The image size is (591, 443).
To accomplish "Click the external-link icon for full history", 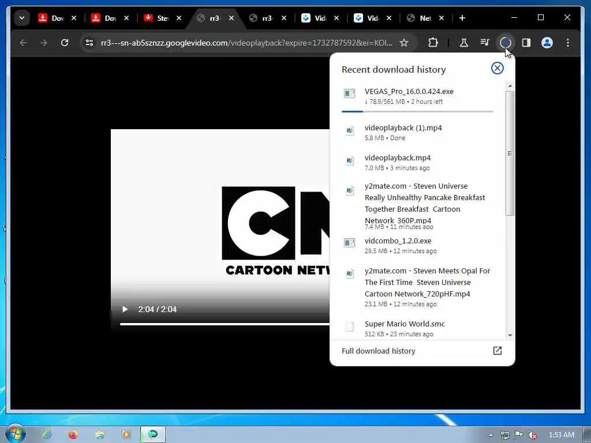I will [497, 351].
